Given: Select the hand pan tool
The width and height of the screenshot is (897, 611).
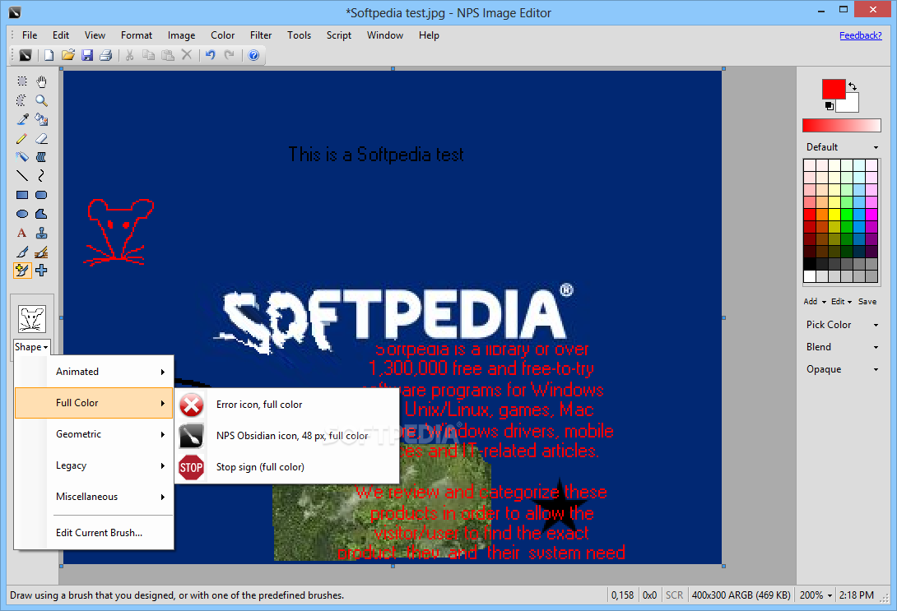Looking at the screenshot, I should (41, 81).
